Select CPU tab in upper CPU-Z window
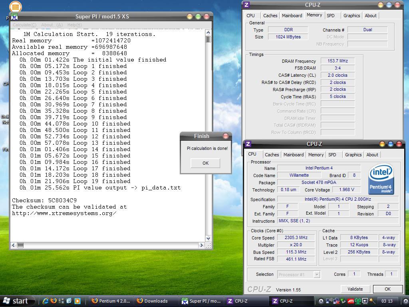Screen dimensions: 409x307 coord(251,16)
